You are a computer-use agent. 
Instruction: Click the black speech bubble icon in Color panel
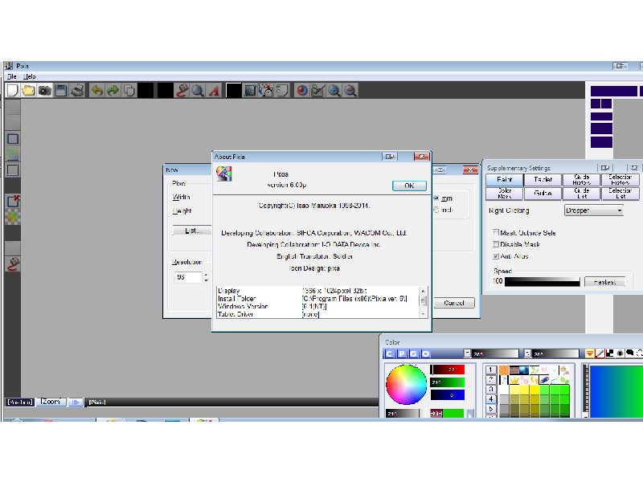point(629,353)
